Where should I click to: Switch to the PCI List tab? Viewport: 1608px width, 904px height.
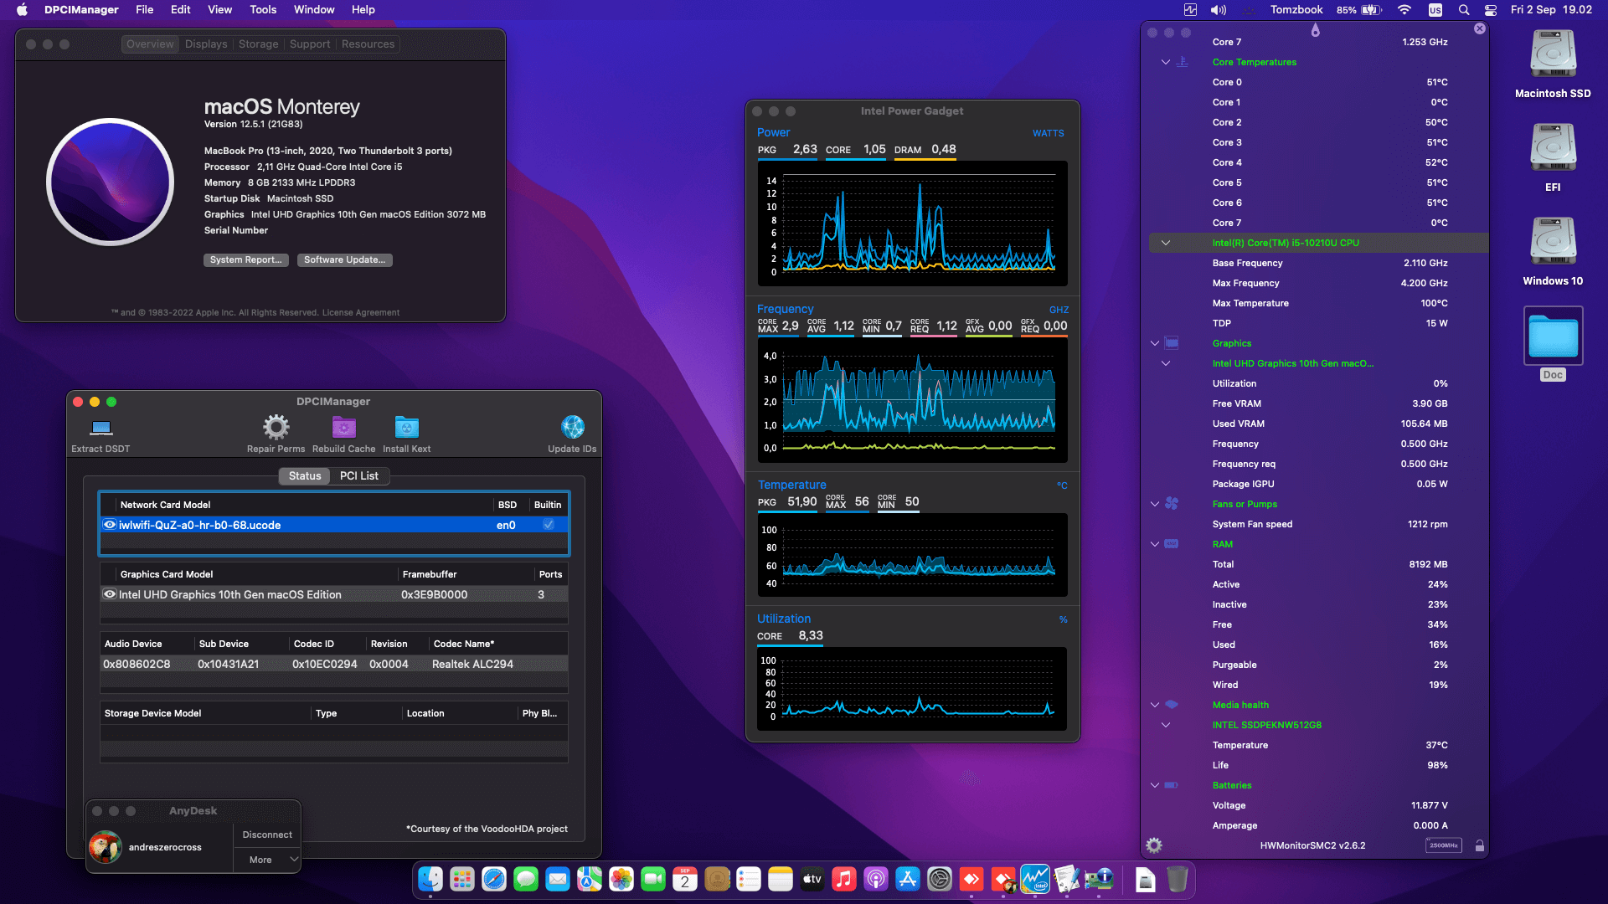click(359, 475)
